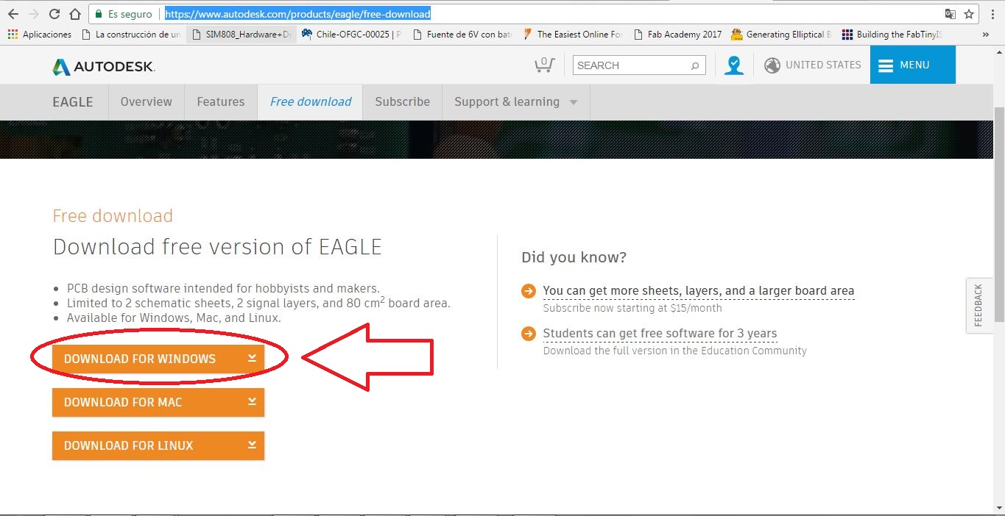Screen dimensions: 1005x516
Task: Open the FEEDBACK side tab
Action: click(x=978, y=305)
